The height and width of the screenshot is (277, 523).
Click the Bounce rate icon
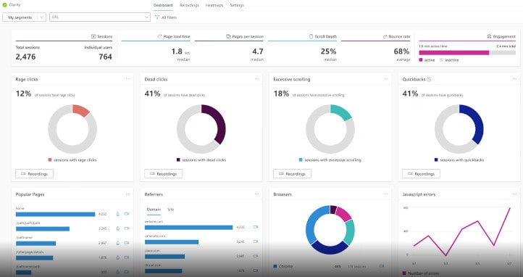coord(385,36)
